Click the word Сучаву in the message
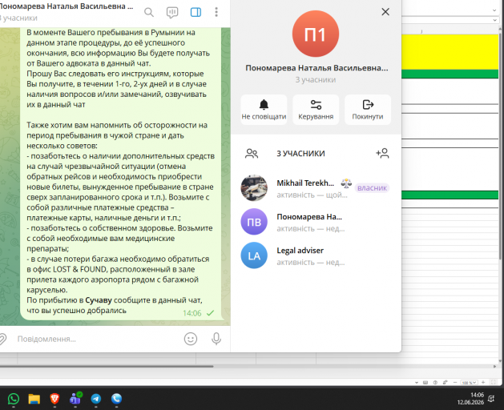504x410 pixels. [x=99, y=300]
